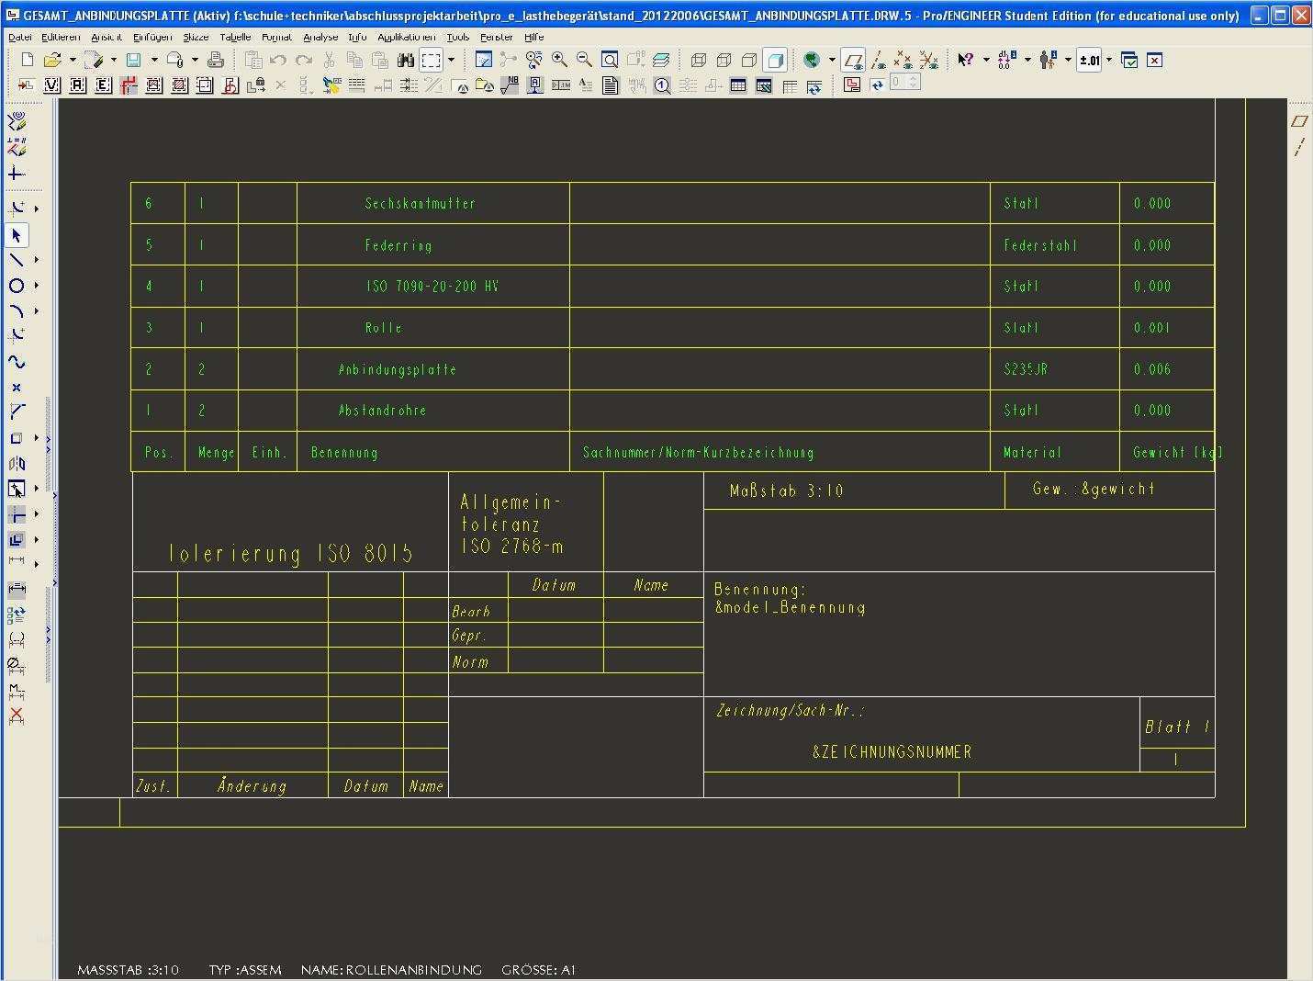
Task: Open the Analyse menu
Action: pyautogui.click(x=320, y=37)
